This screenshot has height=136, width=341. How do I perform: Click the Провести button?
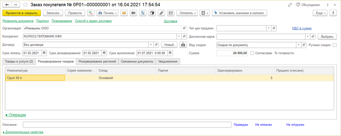[75, 13]
